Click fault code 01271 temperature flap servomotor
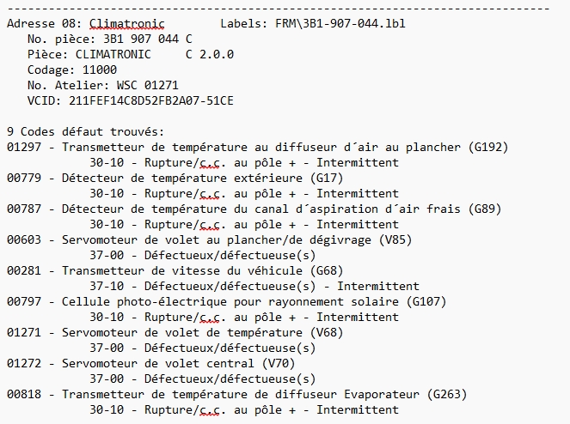 pyautogui.click(x=24, y=332)
